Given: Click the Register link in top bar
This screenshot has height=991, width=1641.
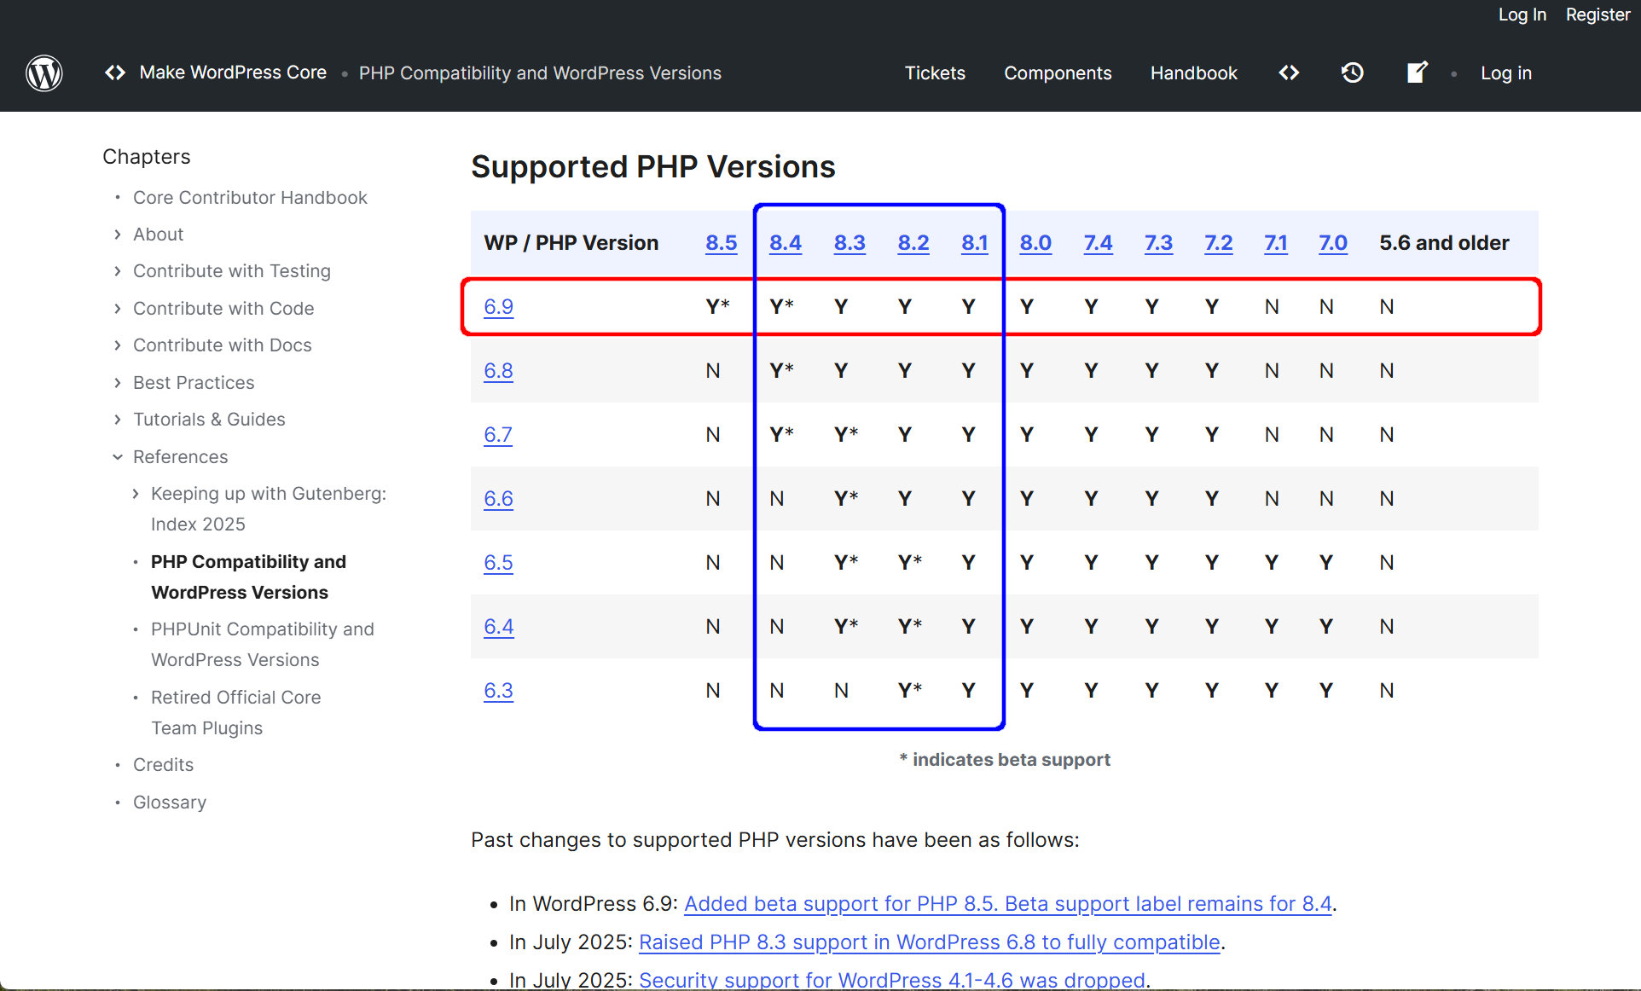Looking at the screenshot, I should 1598,14.
